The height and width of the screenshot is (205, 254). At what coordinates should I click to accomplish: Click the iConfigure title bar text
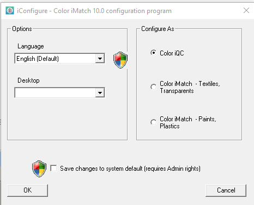pos(94,11)
